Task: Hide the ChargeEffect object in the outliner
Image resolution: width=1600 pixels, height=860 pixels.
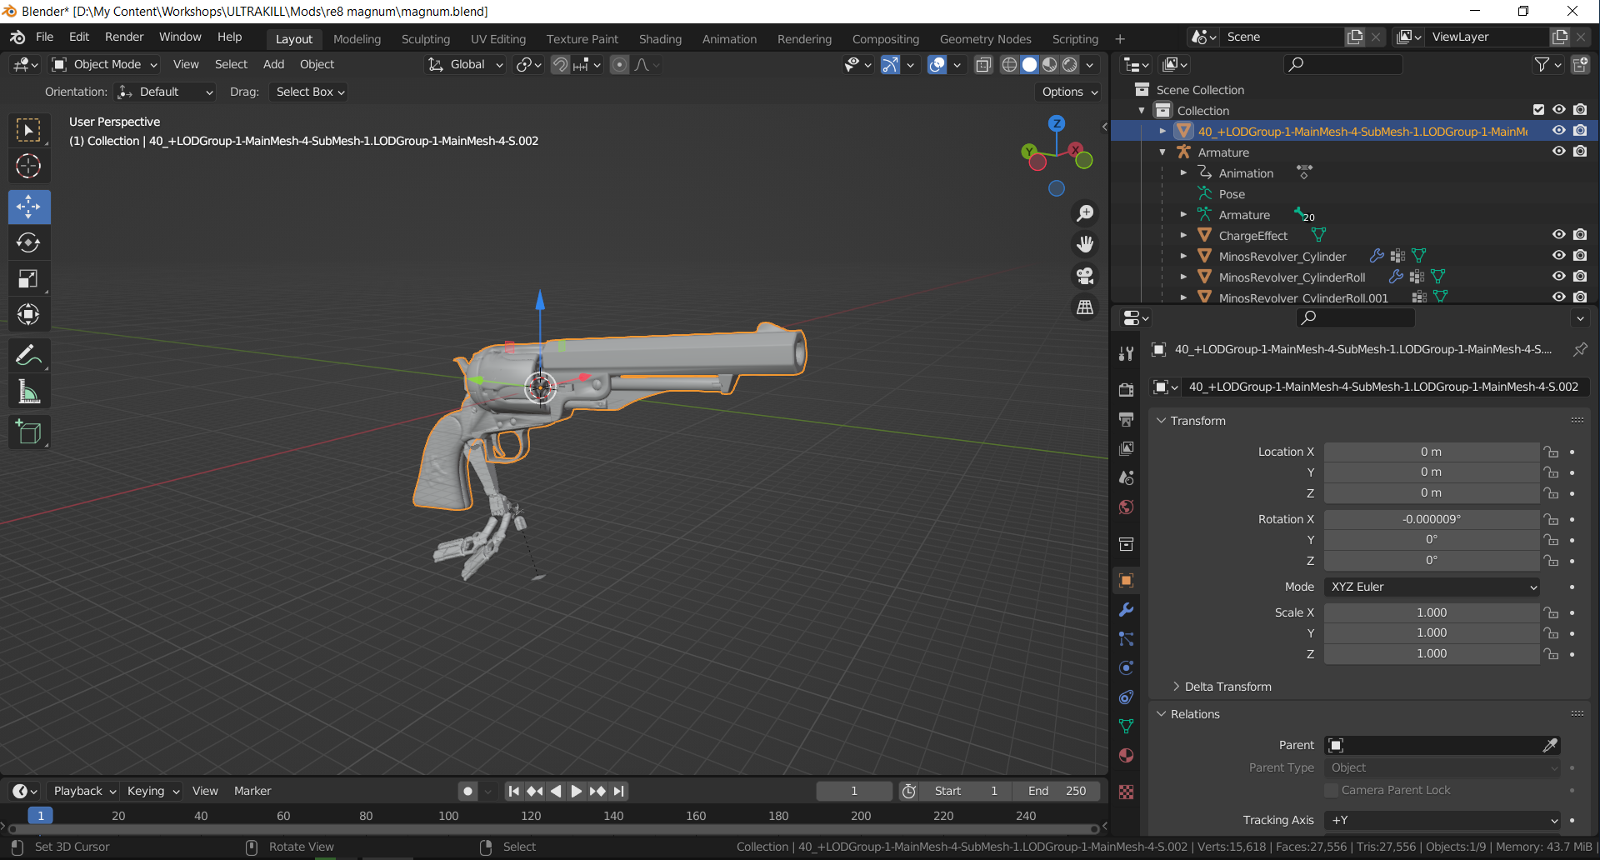Action: pyautogui.click(x=1558, y=235)
